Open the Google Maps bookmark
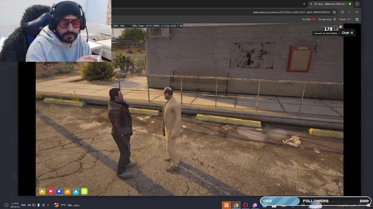 327,19
